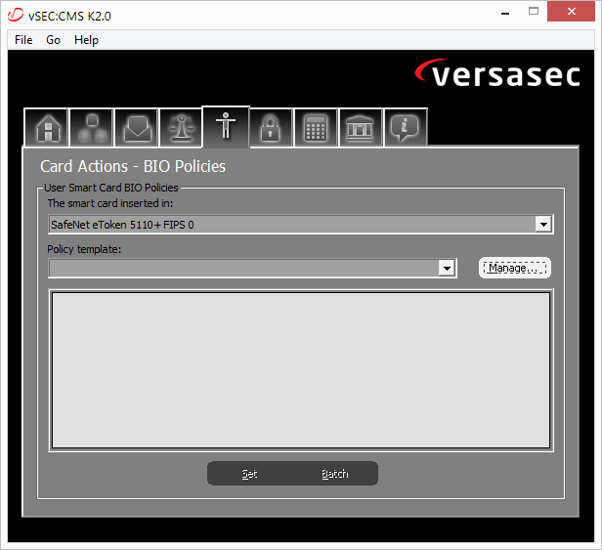602x550 pixels.
Task: Open the bank building tab
Action: pos(360,128)
